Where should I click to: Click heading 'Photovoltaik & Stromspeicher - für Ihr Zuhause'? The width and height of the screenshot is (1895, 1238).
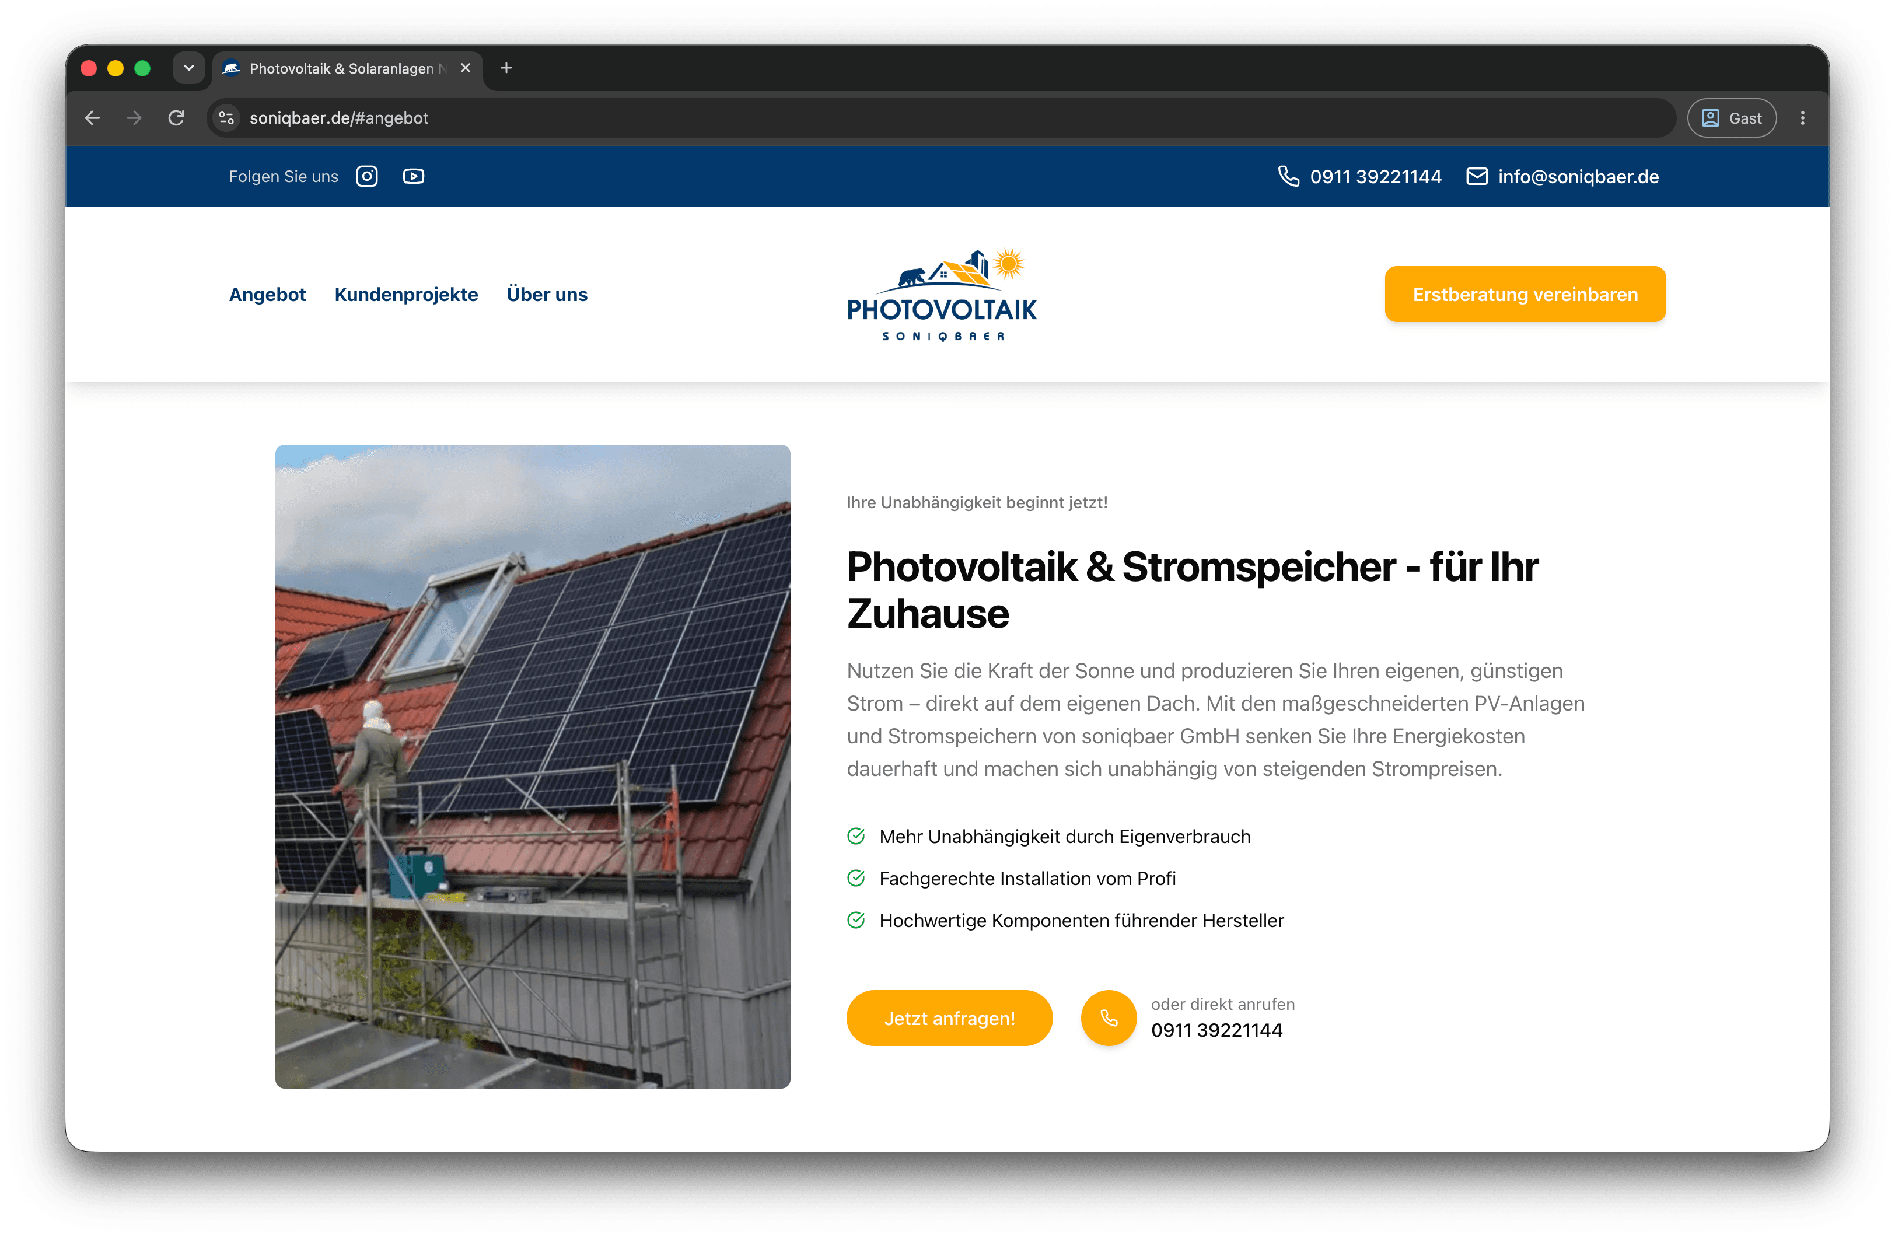pos(1192,590)
